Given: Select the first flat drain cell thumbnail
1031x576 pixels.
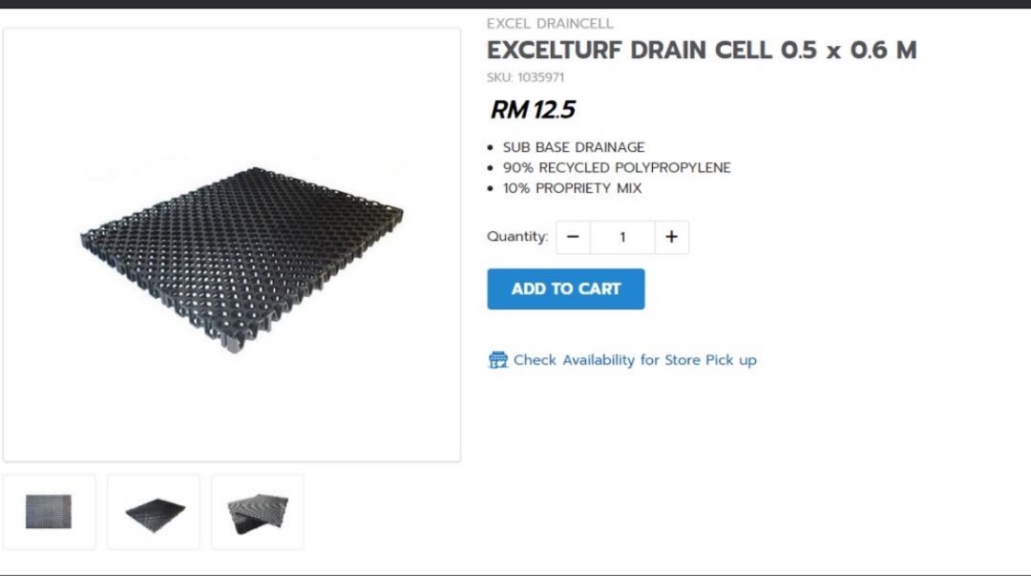Looking at the screenshot, I should (x=52, y=512).
